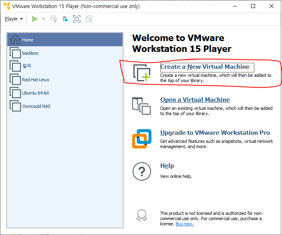
Task: Click the 칼리 VM icon
Action: click(15, 66)
